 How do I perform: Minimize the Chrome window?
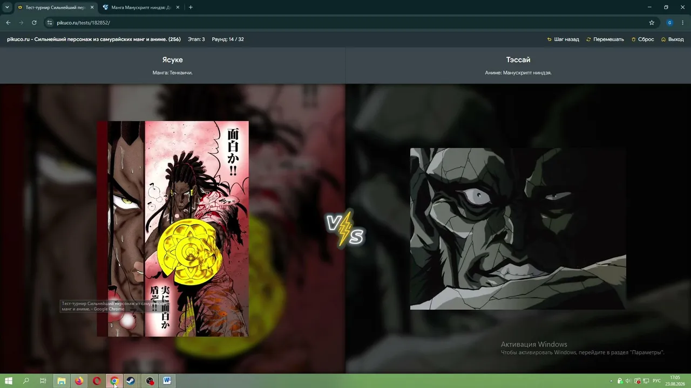[x=649, y=8]
